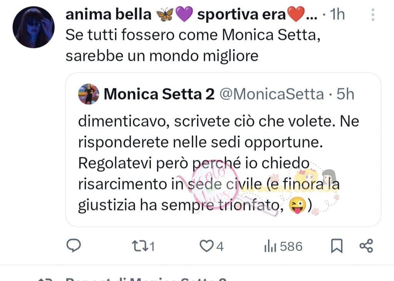Click the 586 views count
This screenshot has height=281, width=394.
291,246
